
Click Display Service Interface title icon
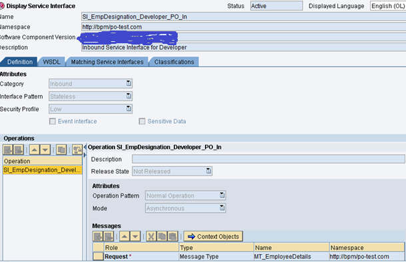coord(2,6)
